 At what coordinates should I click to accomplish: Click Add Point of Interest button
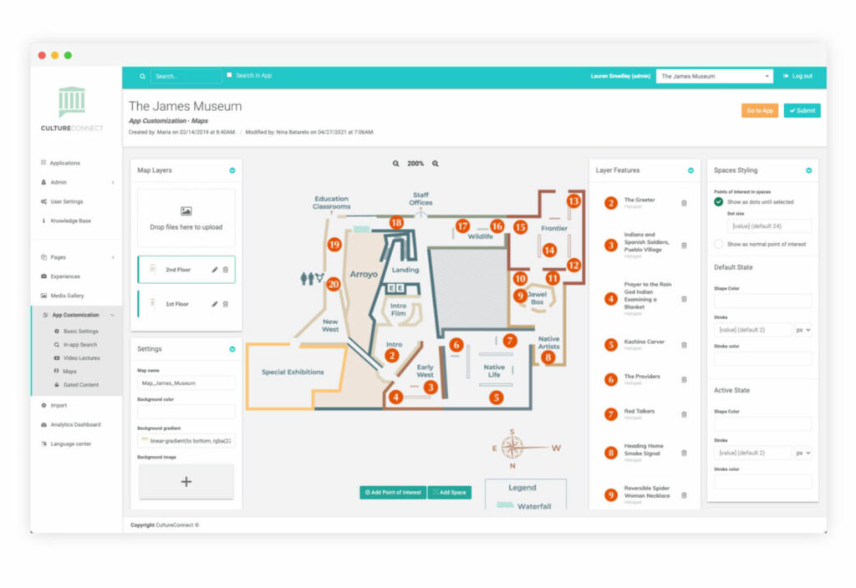[x=393, y=493]
